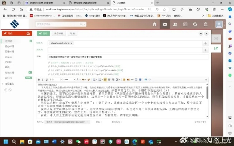
Task: Insert hyperlink from editor toolbar
Action: coord(132,80)
